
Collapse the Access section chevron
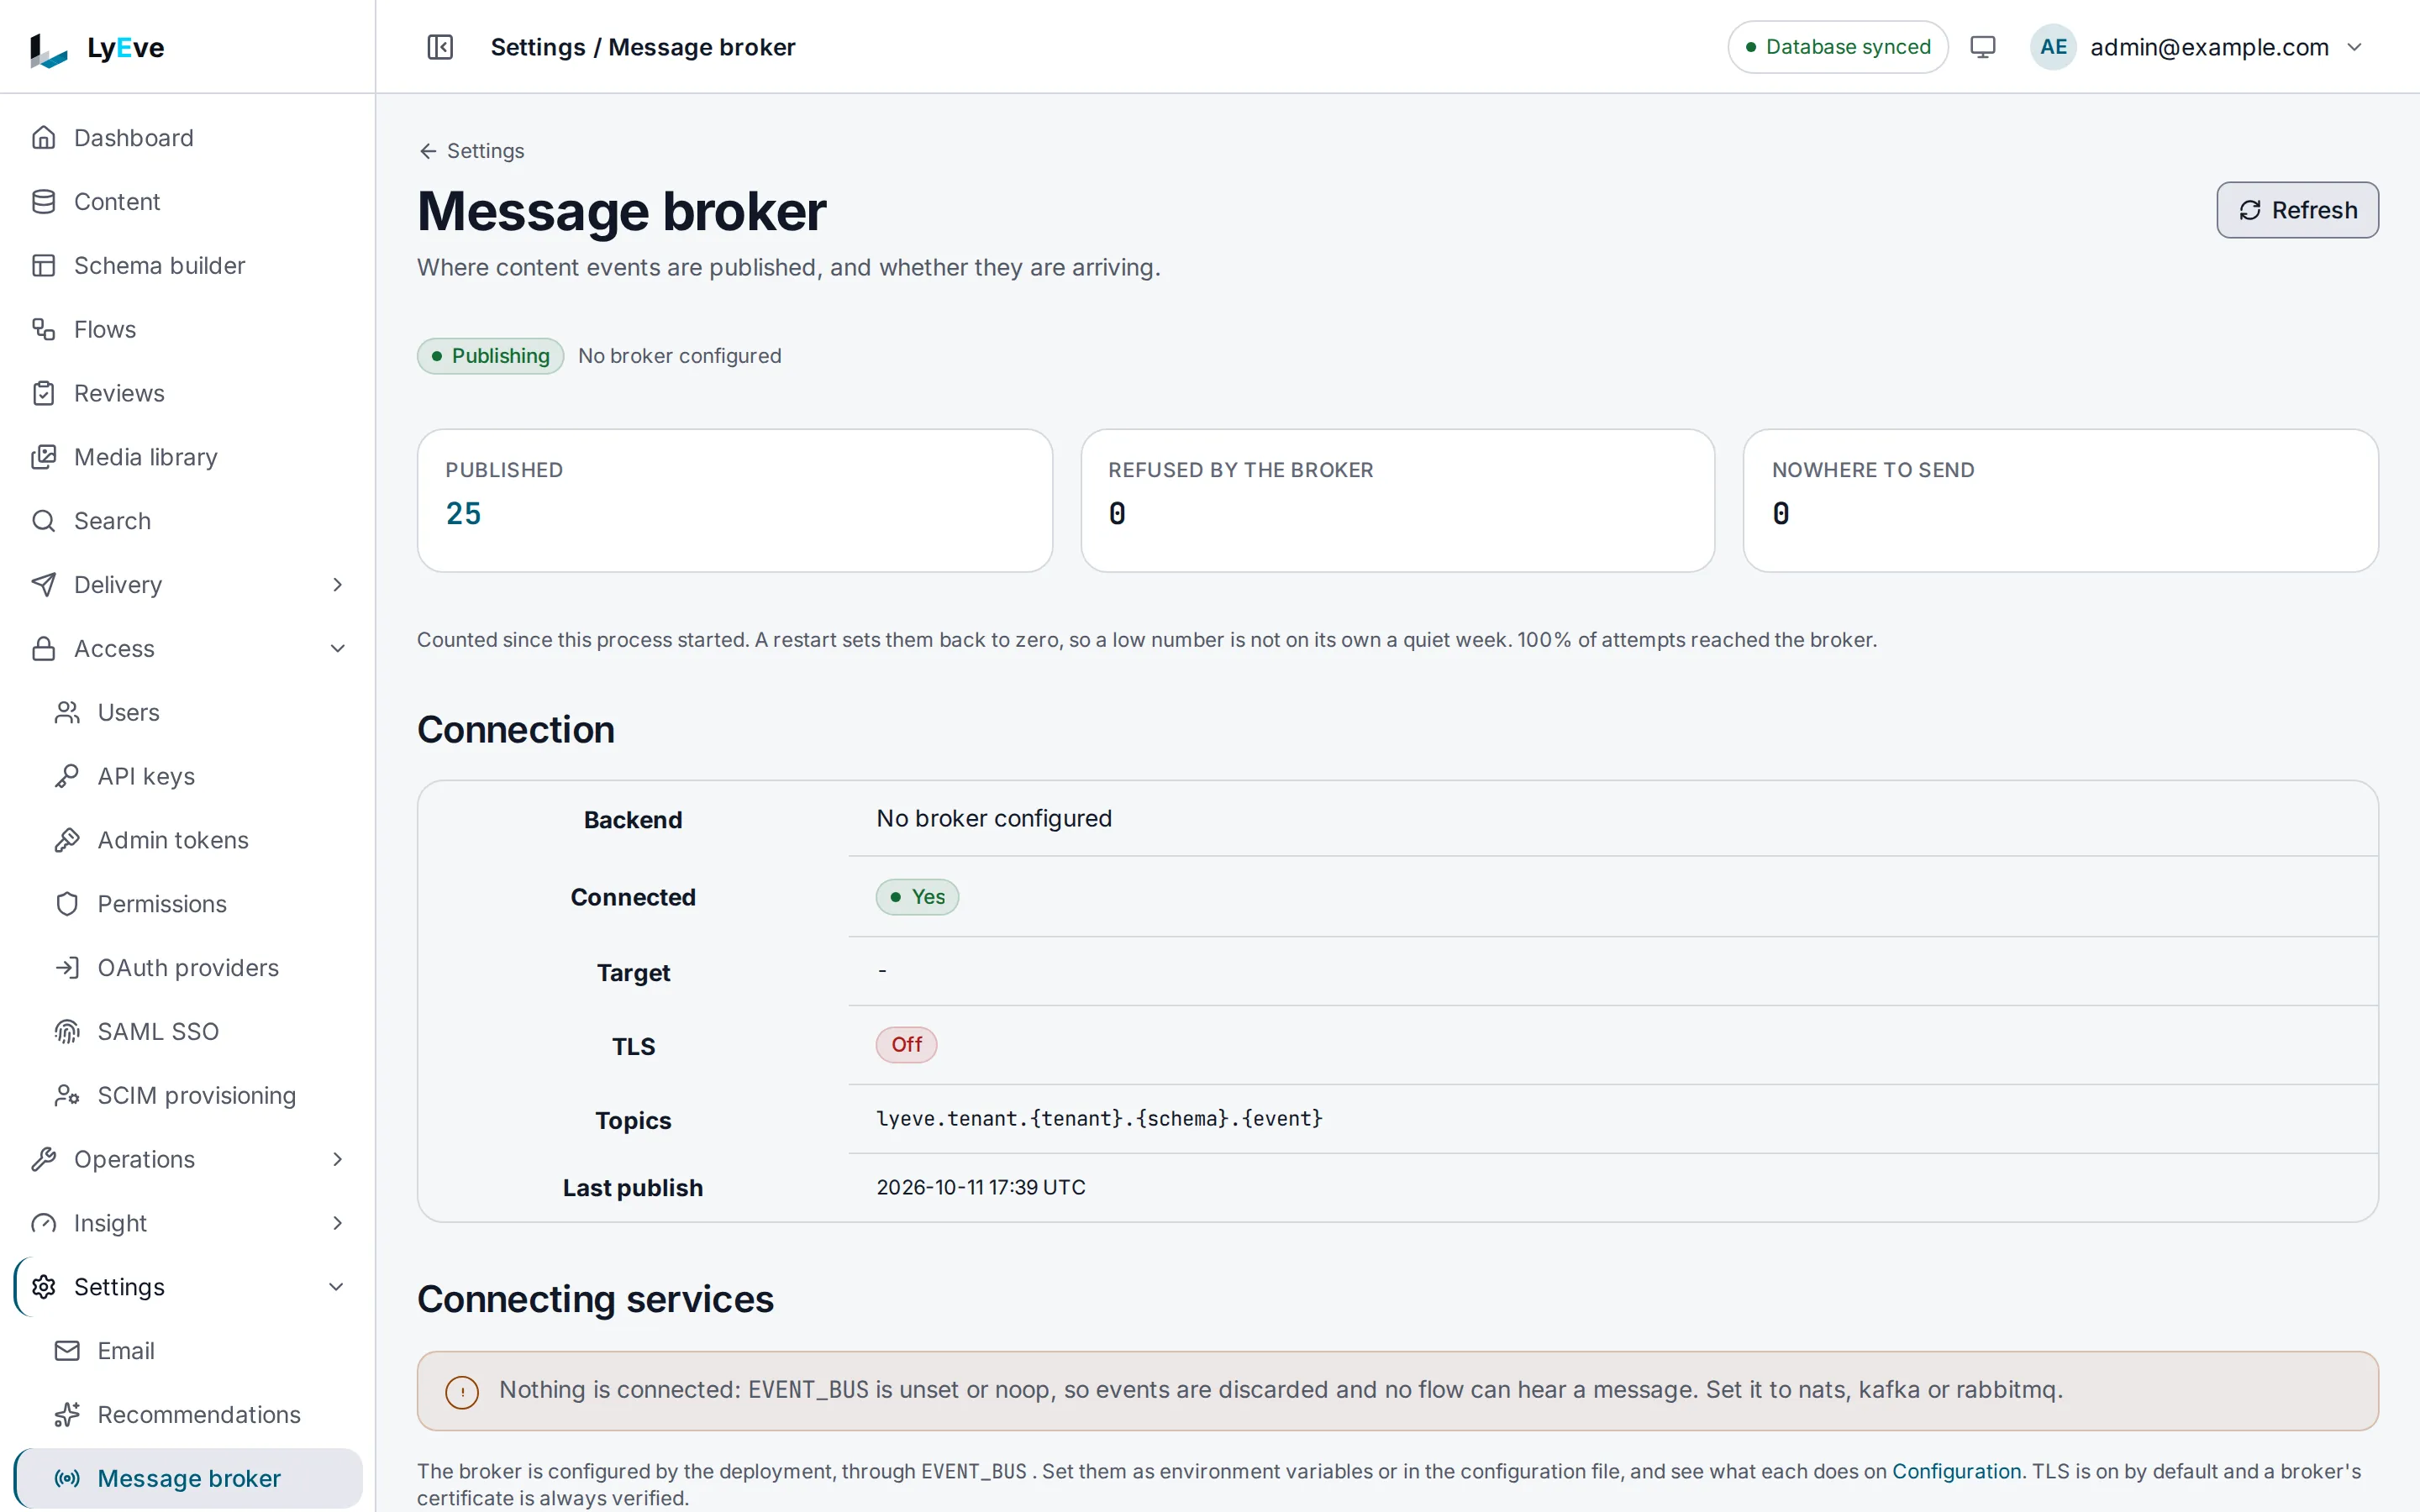point(338,649)
